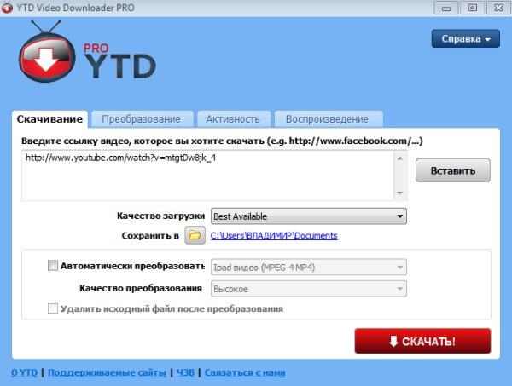Image resolution: width=512 pixels, height=386 pixels.
Task: Open the folder browse icon
Action: [195, 235]
